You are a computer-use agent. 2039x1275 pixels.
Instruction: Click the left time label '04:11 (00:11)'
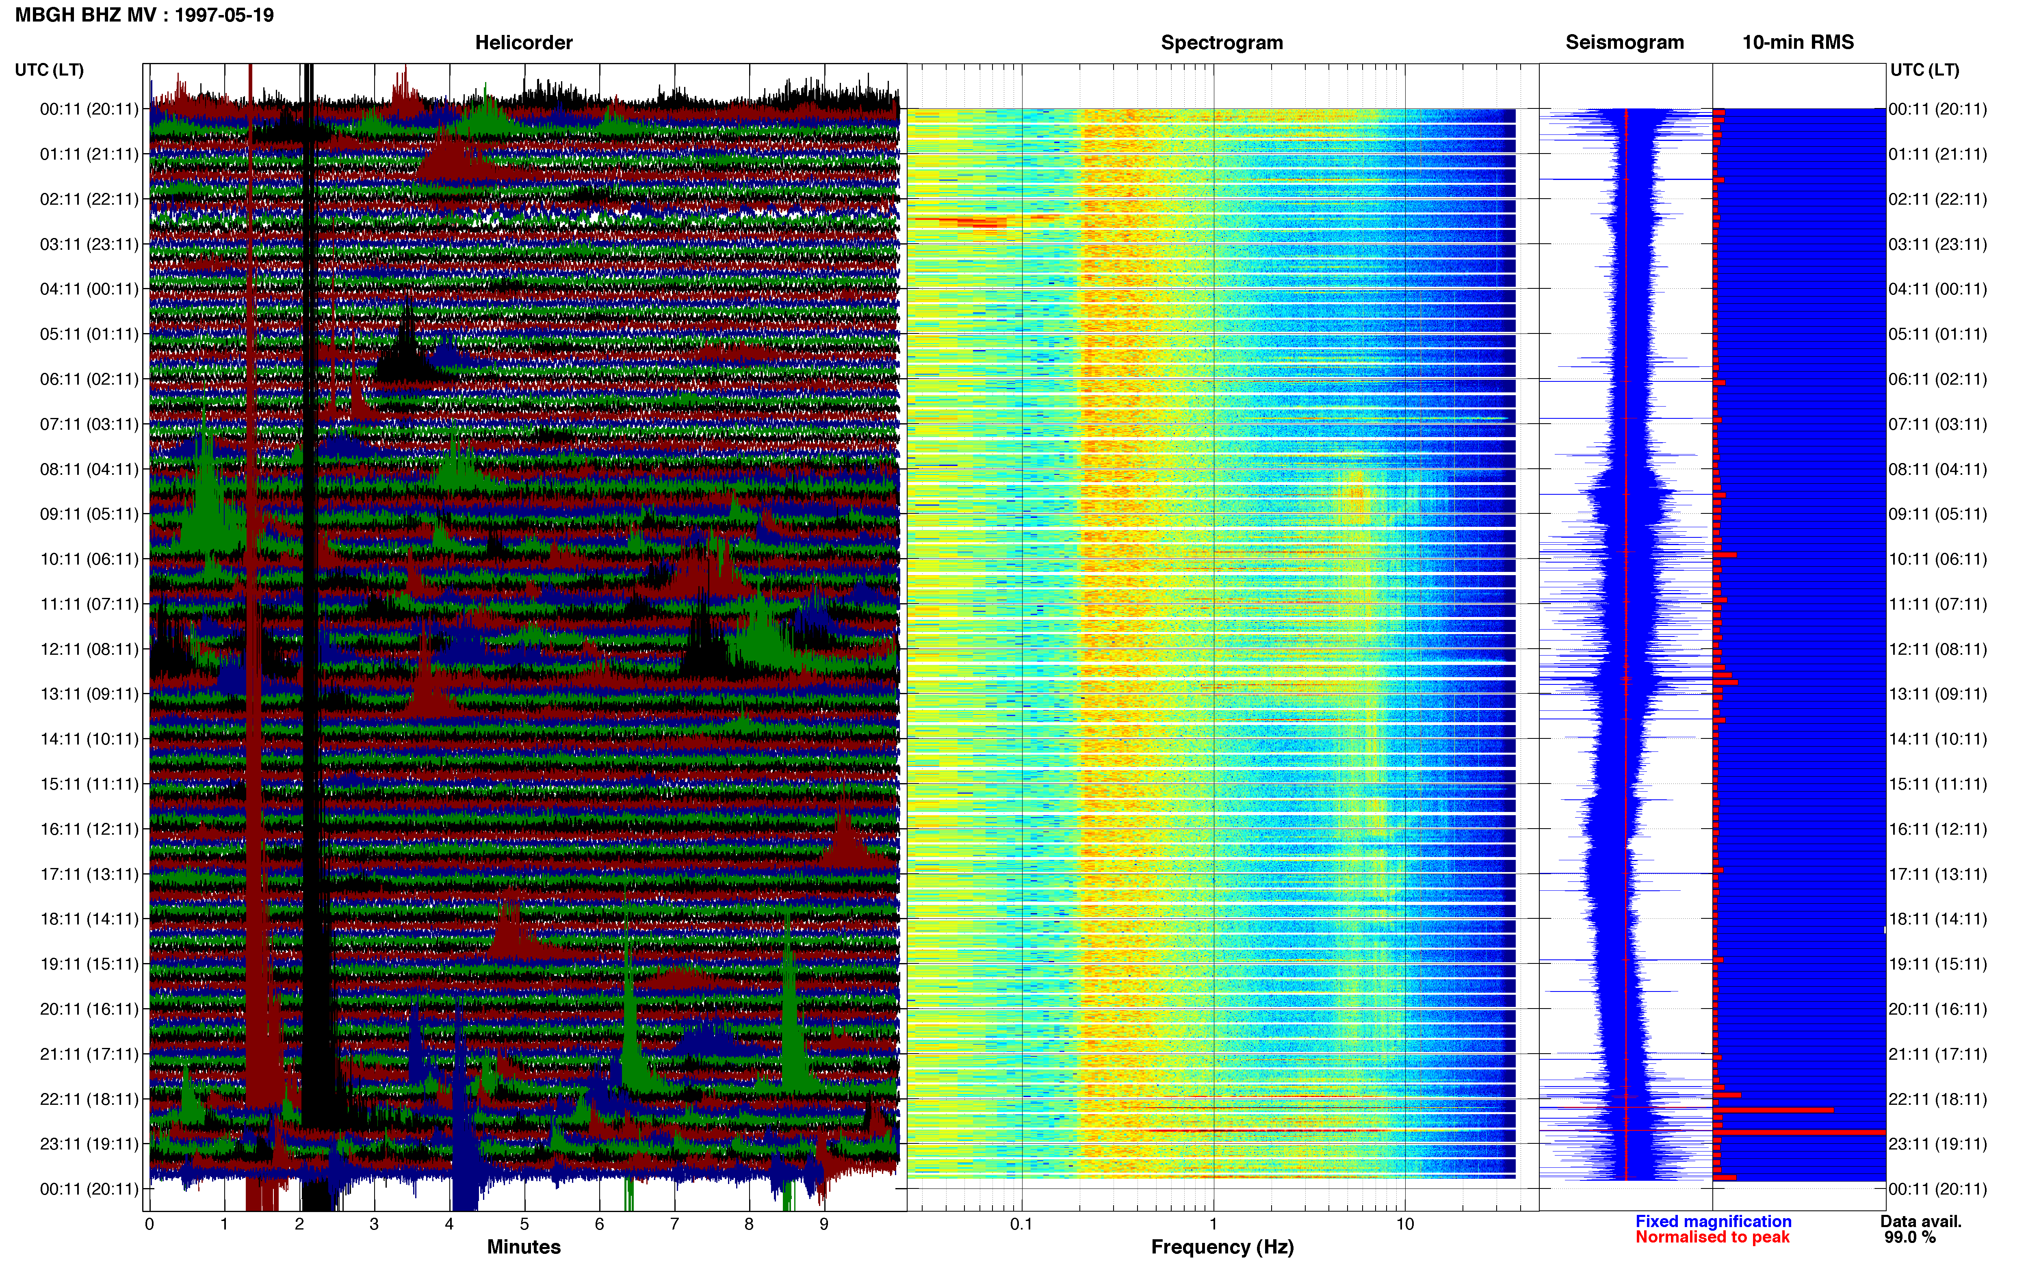89,289
